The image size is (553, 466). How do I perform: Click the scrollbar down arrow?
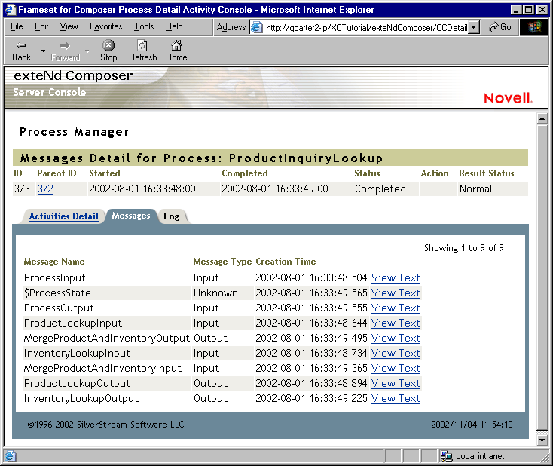[542, 440]
